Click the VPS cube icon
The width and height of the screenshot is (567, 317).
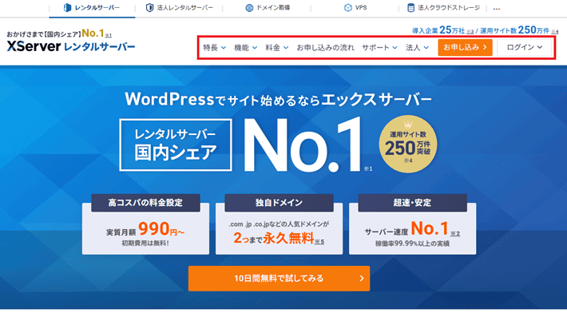348,8
